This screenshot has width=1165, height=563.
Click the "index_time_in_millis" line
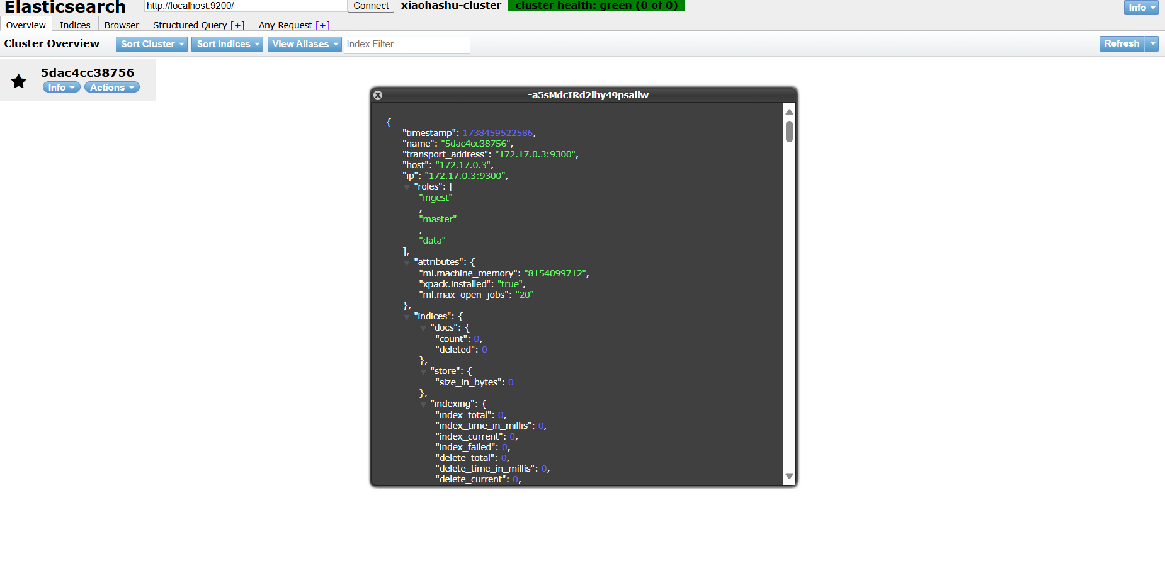tap(491, 426)
